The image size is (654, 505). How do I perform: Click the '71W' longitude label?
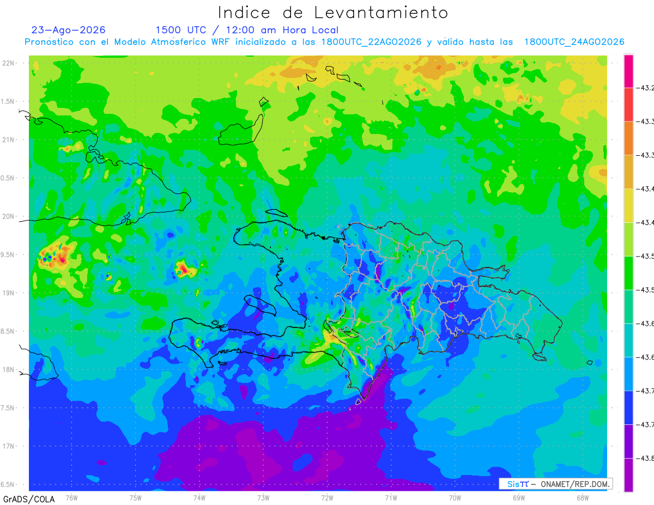[391, 497]
